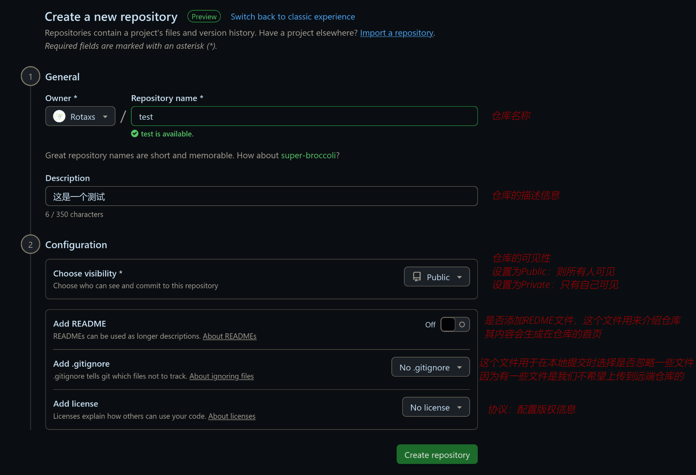The width and height of the screenshot is (696, 475).
Task: Toggle the Add README switch
Action: click(455, 324)
